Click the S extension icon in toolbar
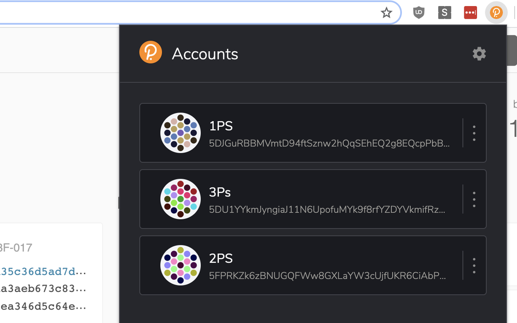The image size is (517, 323). [x=444, y=13]
